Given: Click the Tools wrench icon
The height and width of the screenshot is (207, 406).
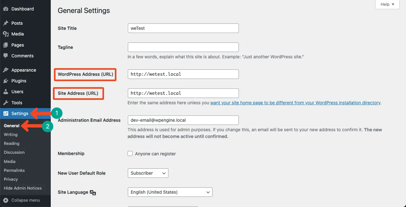Looking at the screenshot, I should [6, 103].
